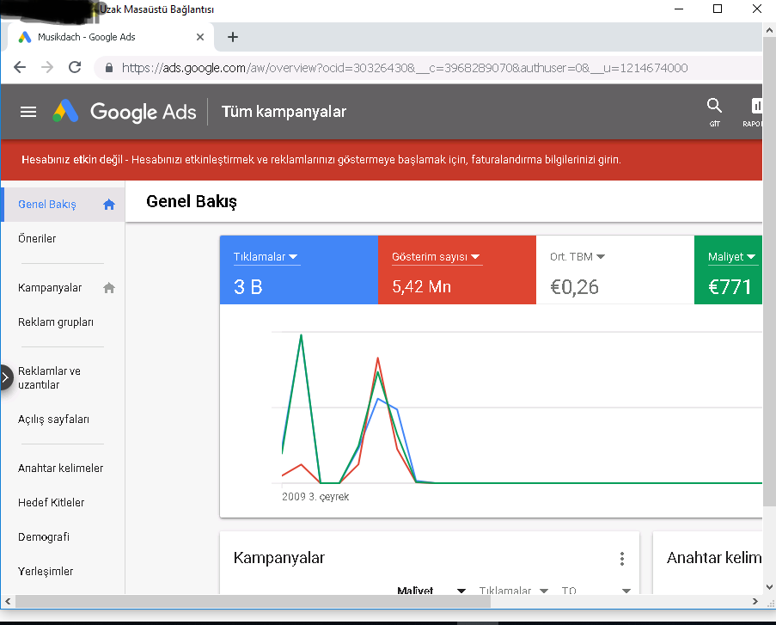
Task: Click the address bar URL
Action: tap(405, 68)
